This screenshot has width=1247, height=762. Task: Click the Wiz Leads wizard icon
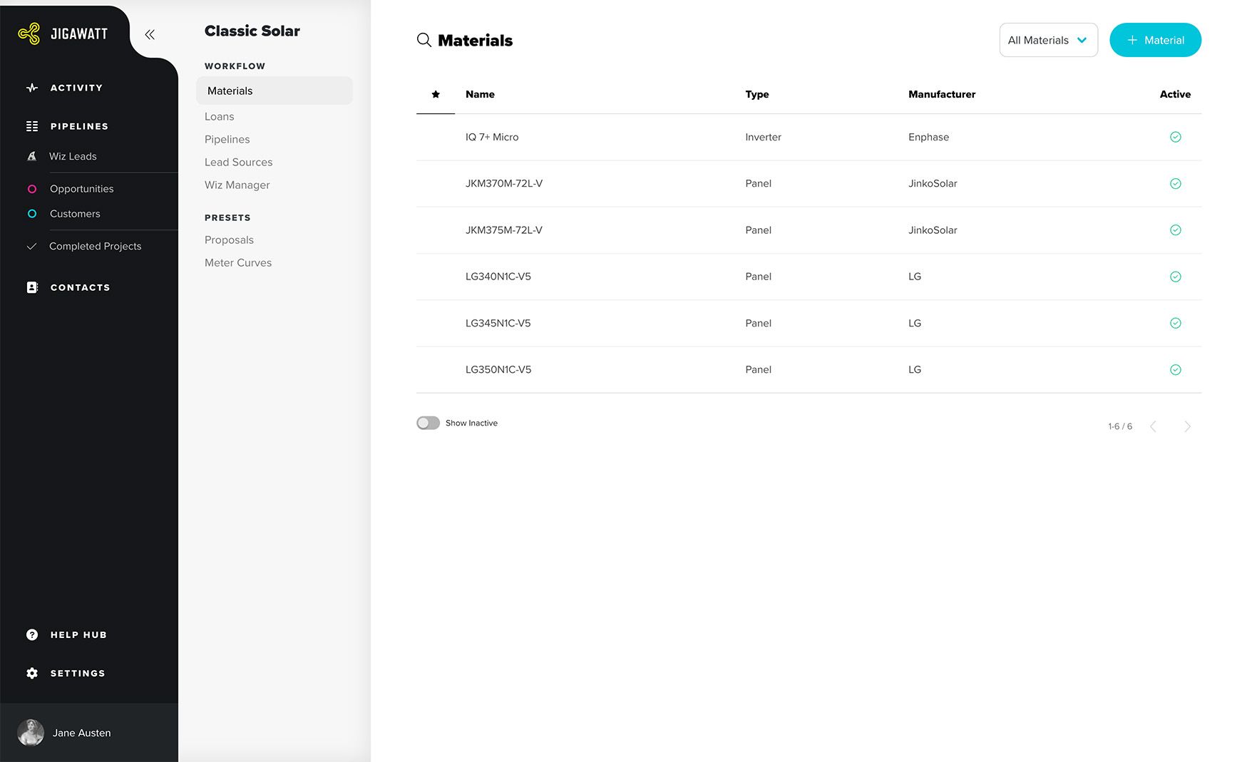(31, 156)
